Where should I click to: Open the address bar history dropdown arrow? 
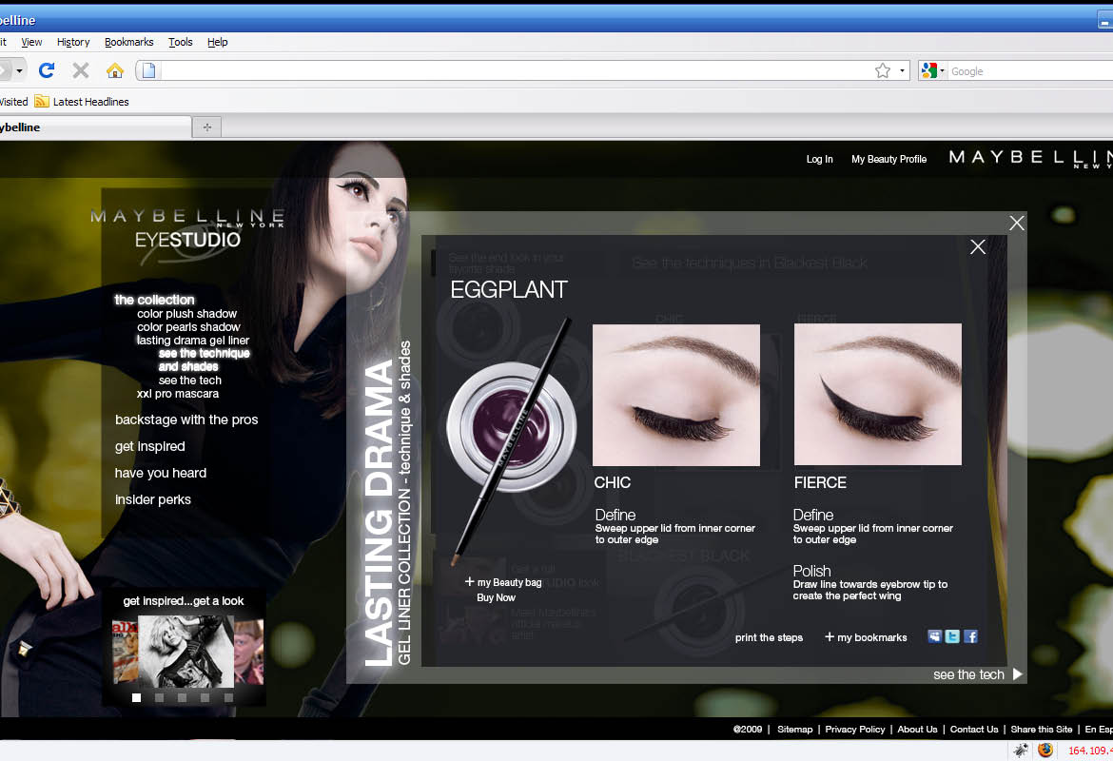(x=902, y=70)
